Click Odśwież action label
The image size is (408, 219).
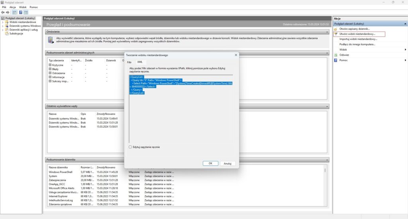(344, 55)
